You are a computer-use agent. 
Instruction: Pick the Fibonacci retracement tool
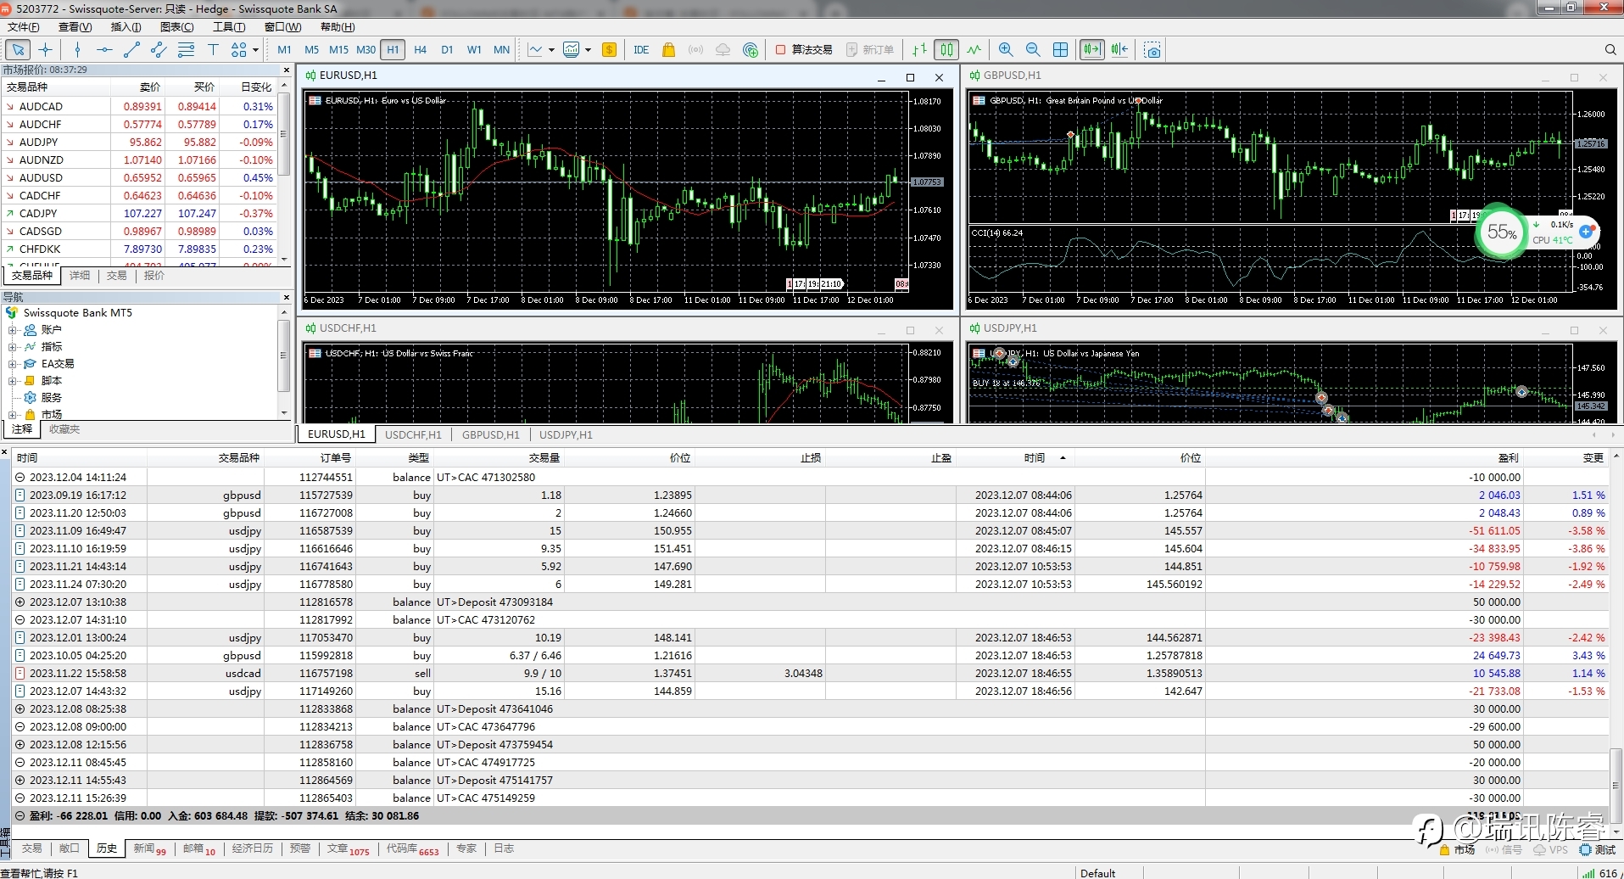pos(186,50)
